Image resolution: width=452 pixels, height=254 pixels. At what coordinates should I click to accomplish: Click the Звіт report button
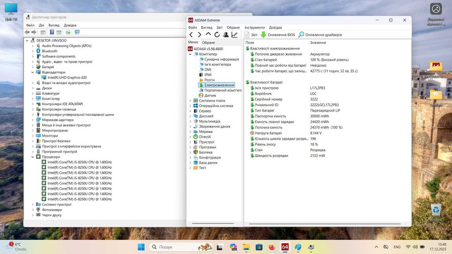[251, 35]
